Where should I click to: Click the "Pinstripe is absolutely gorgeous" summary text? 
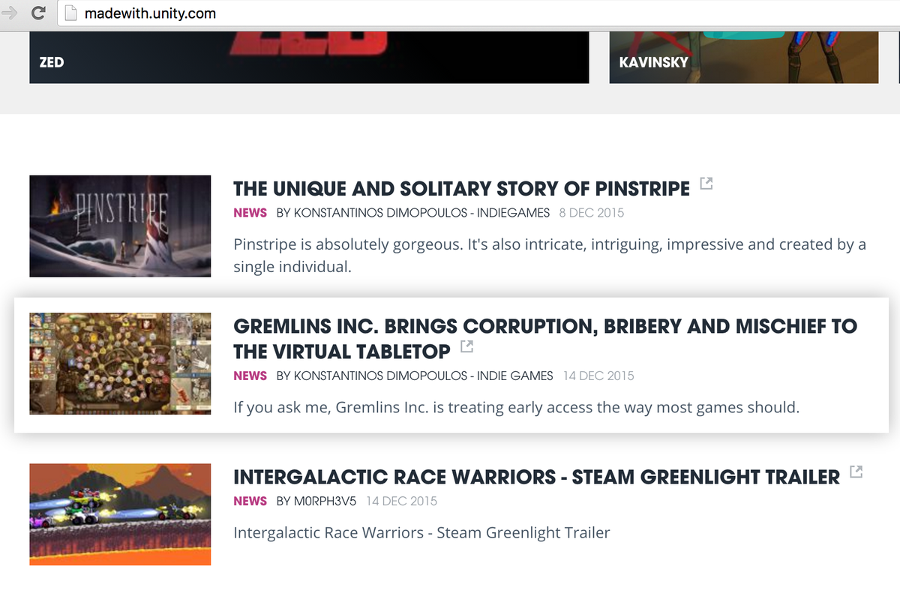[550, 256]
